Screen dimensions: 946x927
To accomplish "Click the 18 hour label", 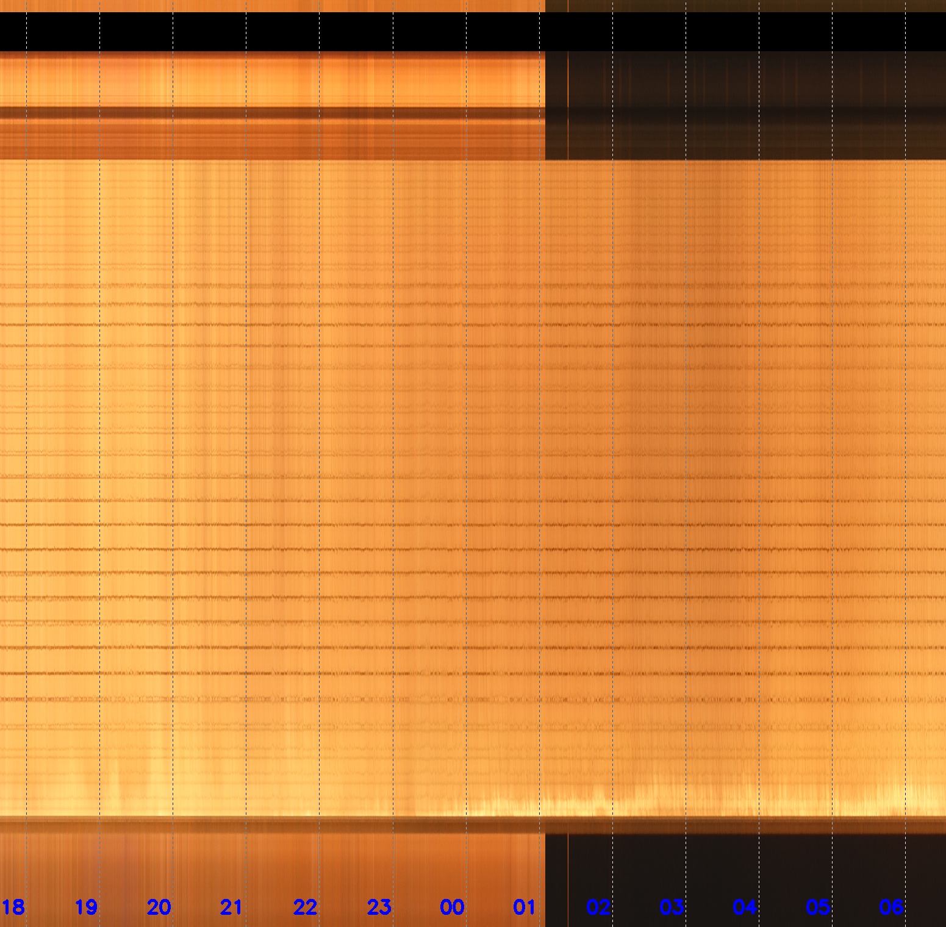I will click(13, 907).
